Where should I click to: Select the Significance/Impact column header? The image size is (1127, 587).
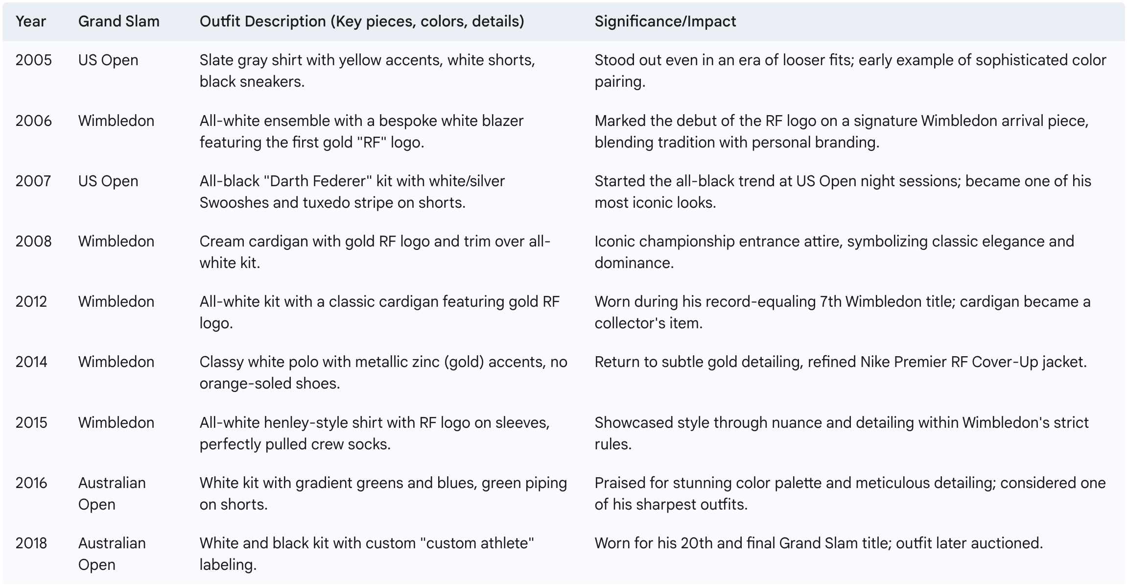coord(665,22)
